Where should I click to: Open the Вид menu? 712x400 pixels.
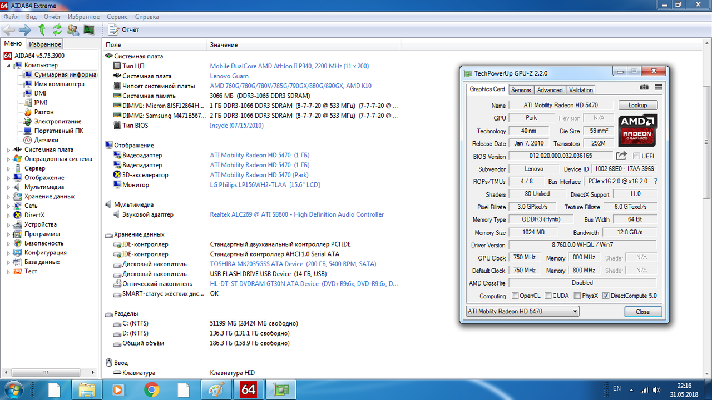31,17
